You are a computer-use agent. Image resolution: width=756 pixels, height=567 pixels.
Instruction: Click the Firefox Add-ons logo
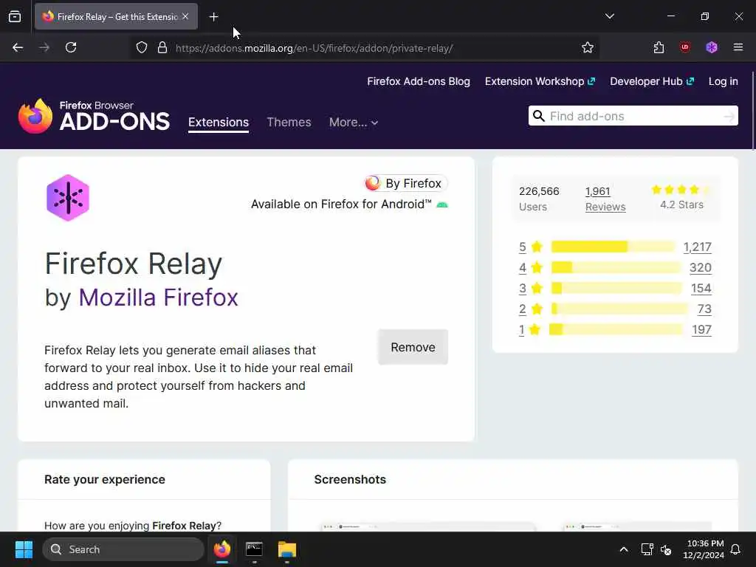tap(94, 116)
